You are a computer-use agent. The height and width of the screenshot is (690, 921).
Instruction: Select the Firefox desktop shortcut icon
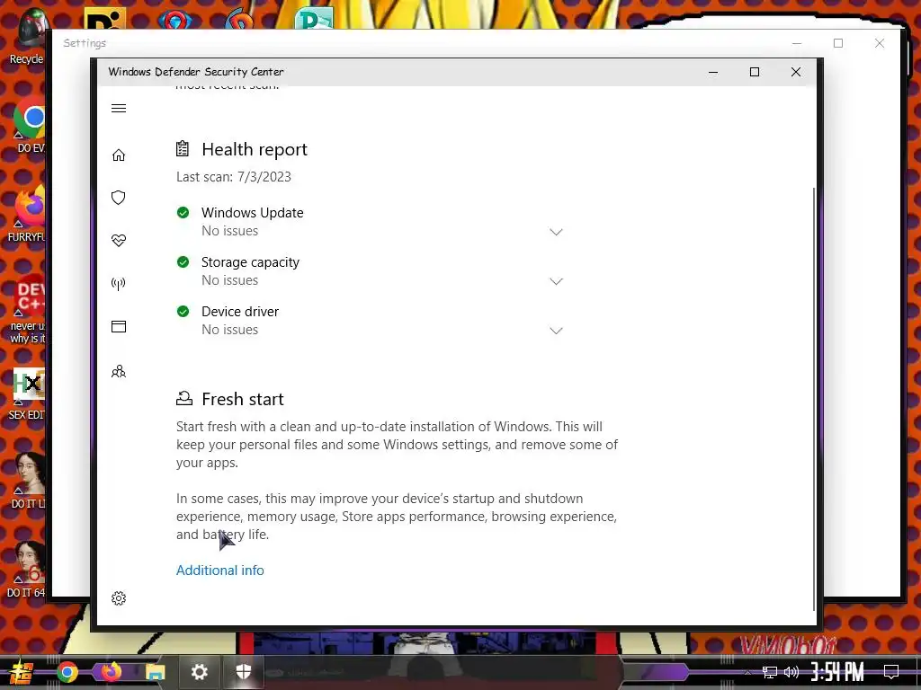[27, 214]
